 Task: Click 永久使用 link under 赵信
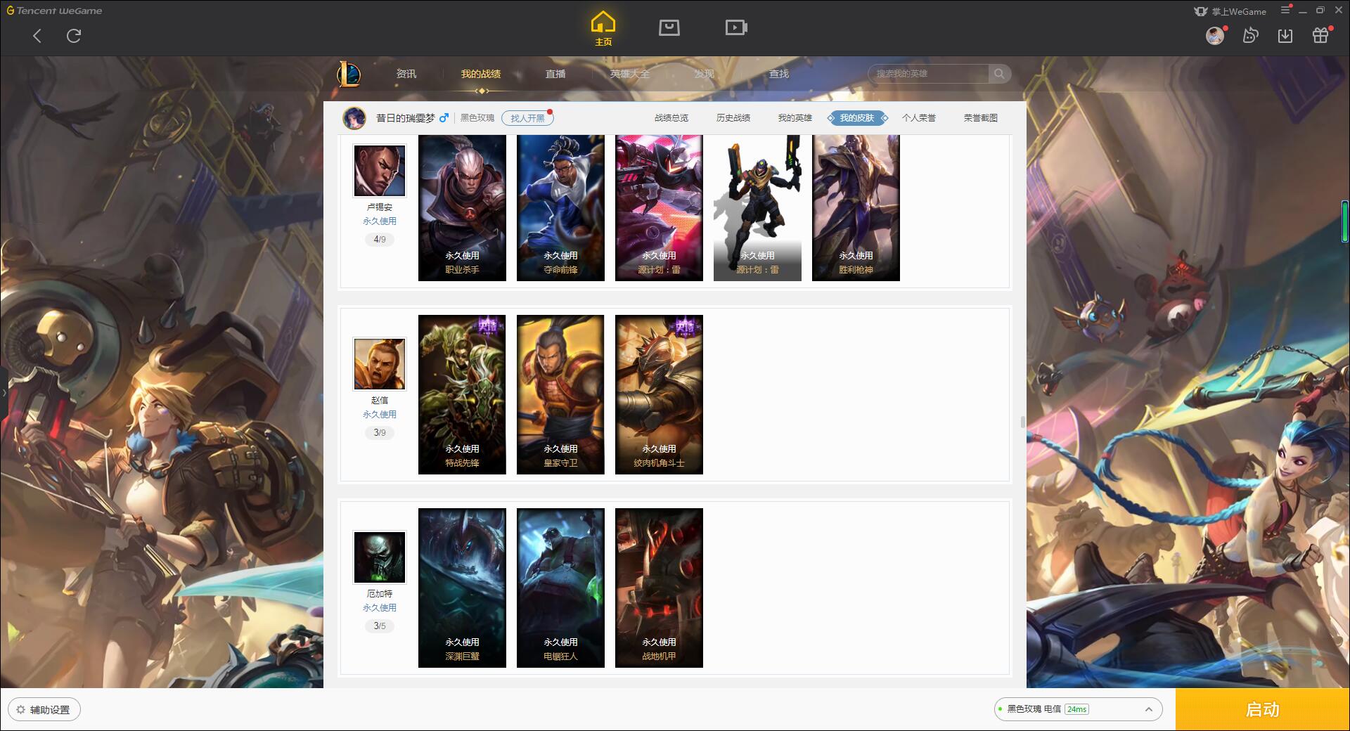pos(380,415)
